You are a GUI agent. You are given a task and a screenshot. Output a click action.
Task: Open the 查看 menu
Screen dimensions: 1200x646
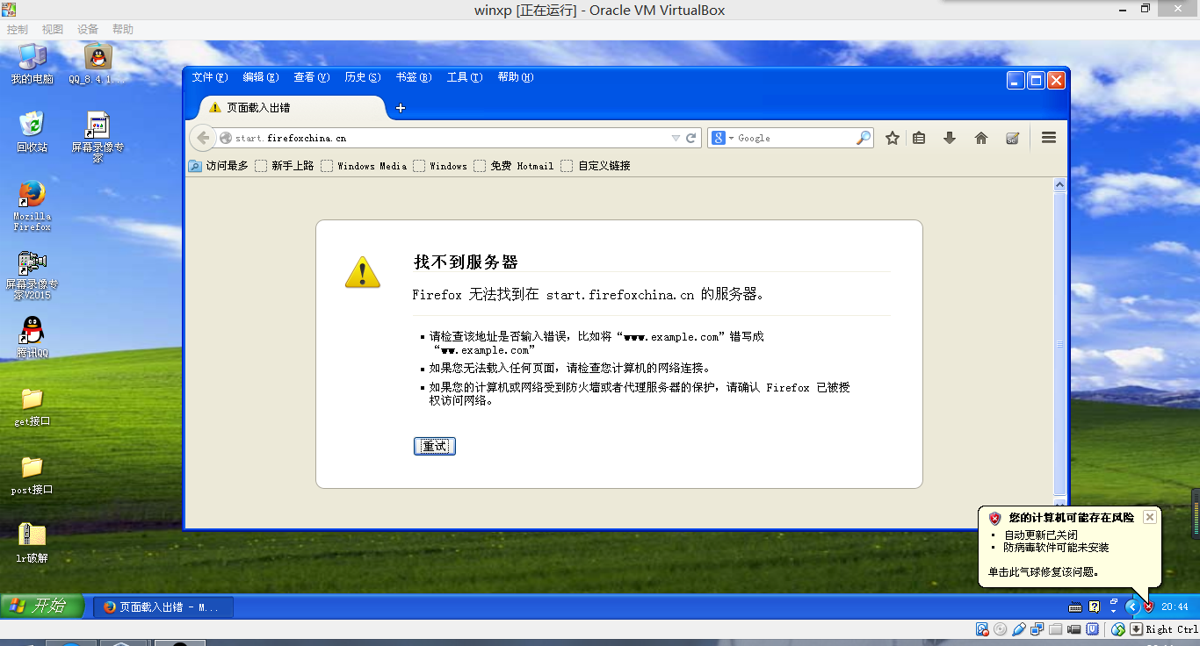click(x=312, y=77)
